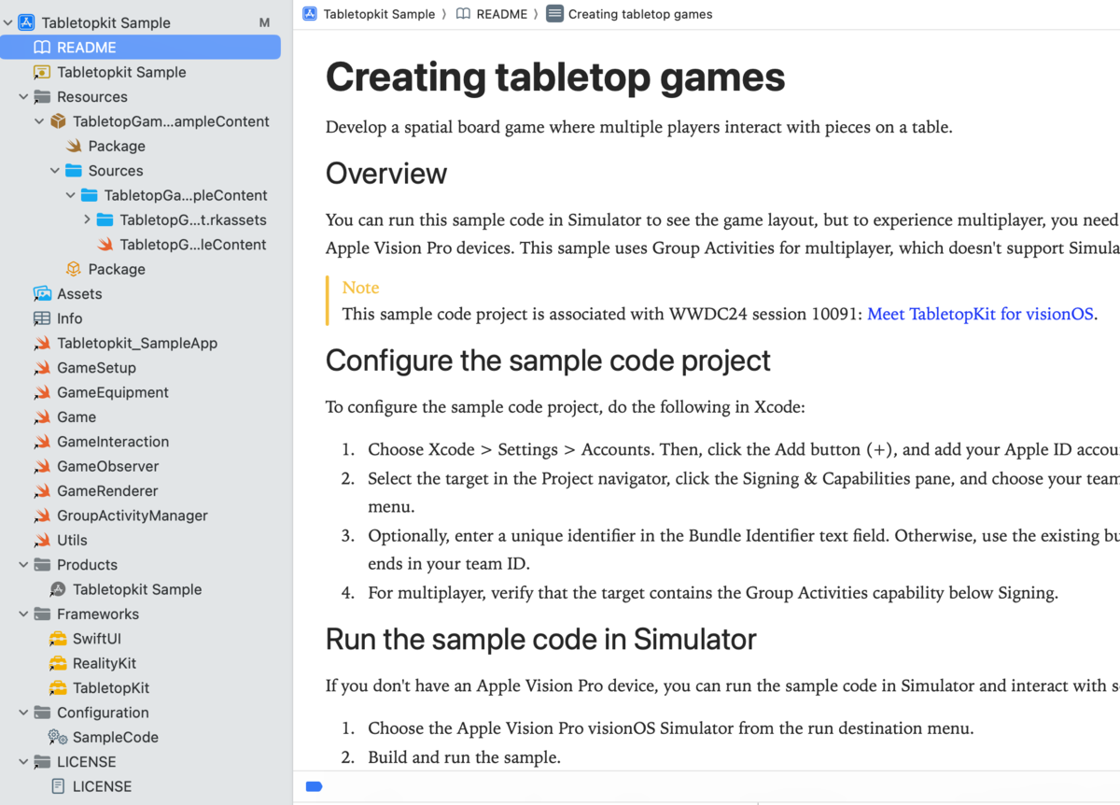Click the Info plist table icon
The width and height of the screenshot is (1120, 805).
(41, 318)
